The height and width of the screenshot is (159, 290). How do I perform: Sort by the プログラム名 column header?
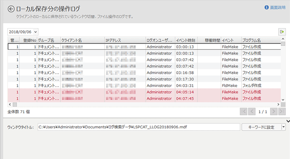point(261,40)
